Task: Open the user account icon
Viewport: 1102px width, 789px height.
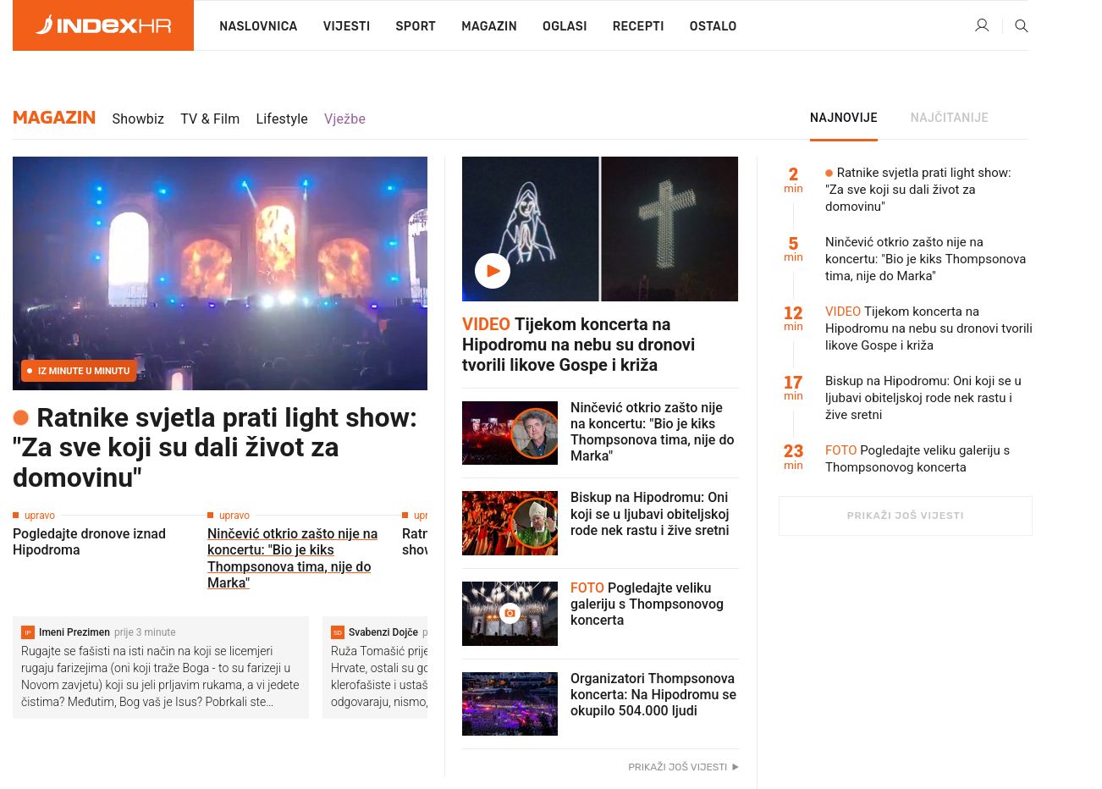Action: coord(982,25)
